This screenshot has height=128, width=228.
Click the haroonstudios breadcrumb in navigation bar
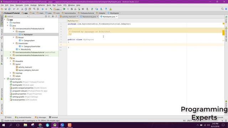coord(69,13)
